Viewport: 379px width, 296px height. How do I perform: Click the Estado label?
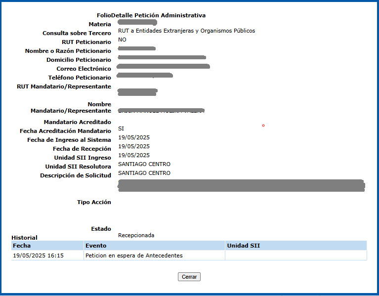pyautogui.click(x=101, y=229)
